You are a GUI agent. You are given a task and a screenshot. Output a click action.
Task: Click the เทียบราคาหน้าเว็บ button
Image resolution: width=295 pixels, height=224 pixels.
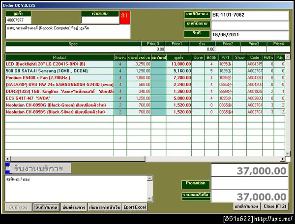(x=105, y=207)
